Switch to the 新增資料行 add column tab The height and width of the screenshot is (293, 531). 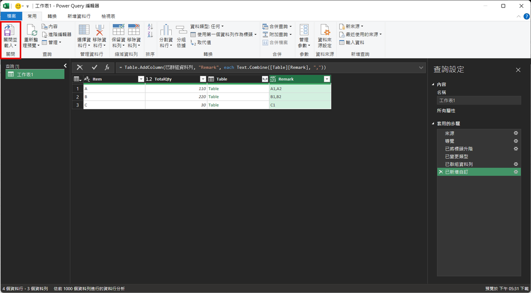[x=79, y=16]
